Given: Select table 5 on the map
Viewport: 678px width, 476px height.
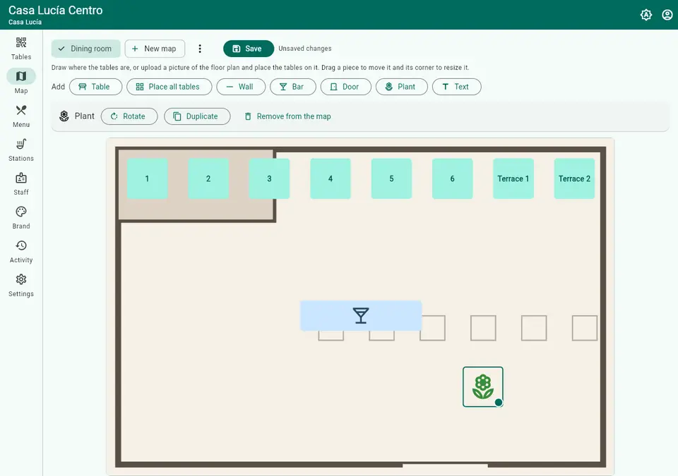Looking at the screenshot, I should tap(391, 179).
